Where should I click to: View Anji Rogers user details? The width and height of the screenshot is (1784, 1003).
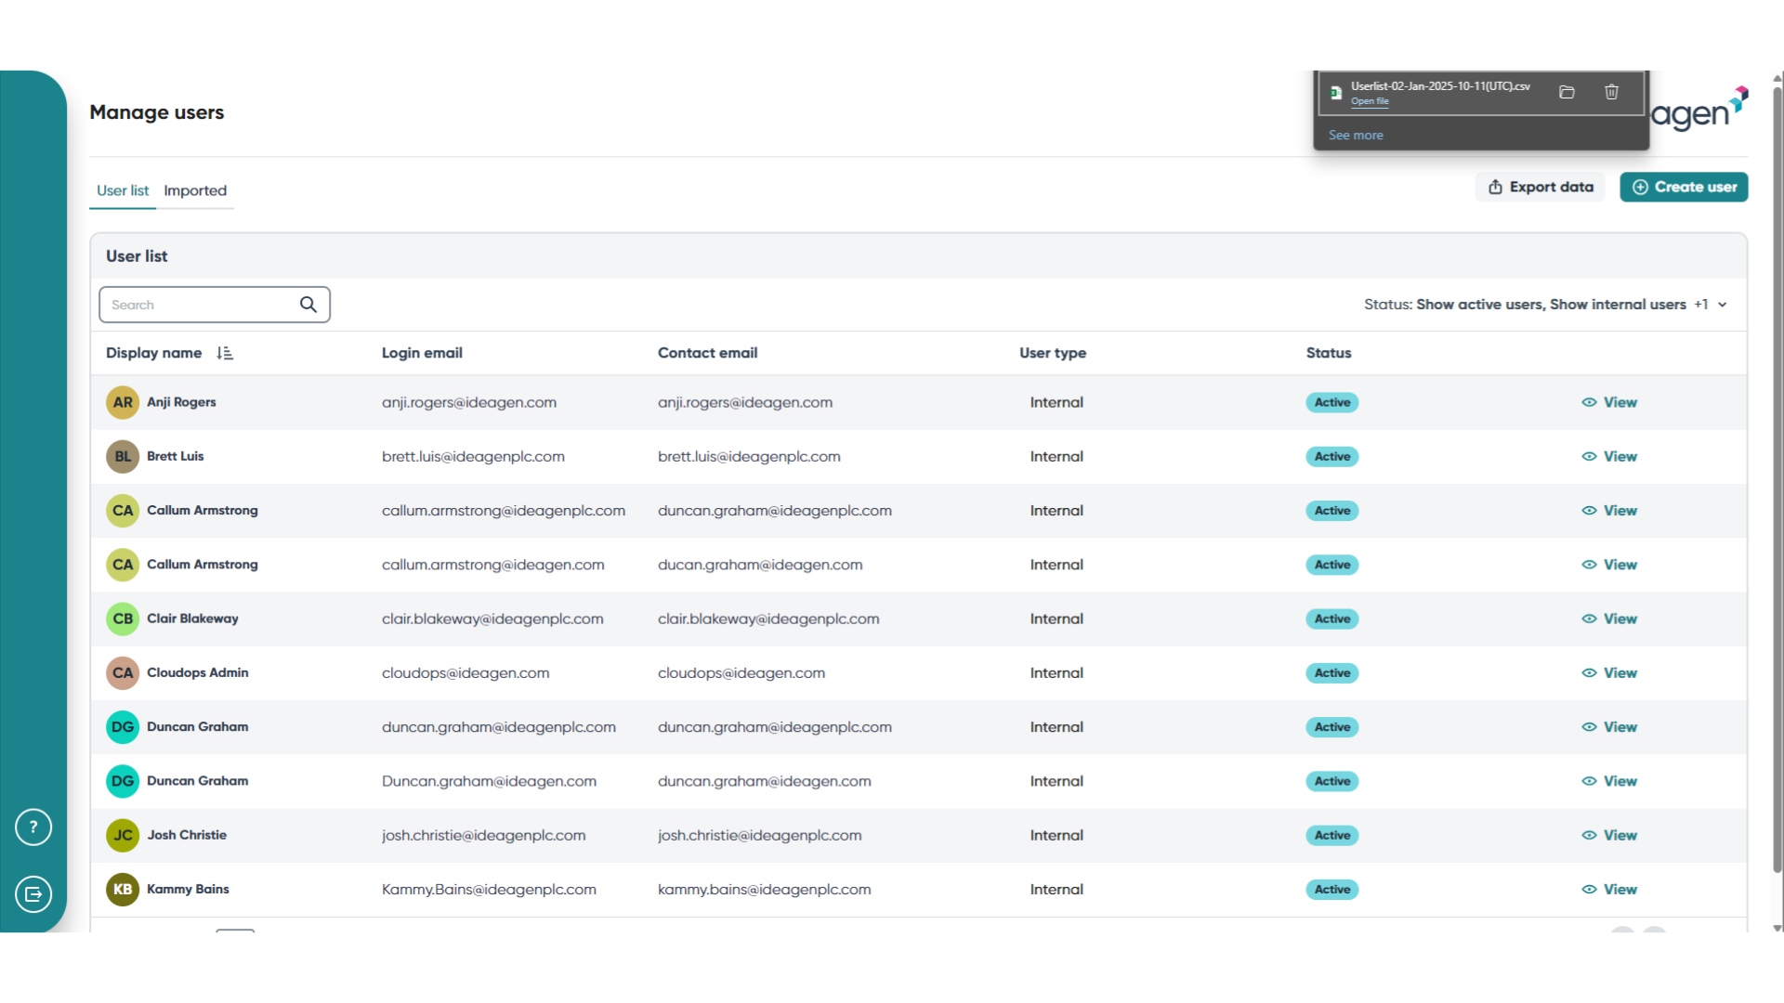pyautogui.click(x=1609, y=402)
